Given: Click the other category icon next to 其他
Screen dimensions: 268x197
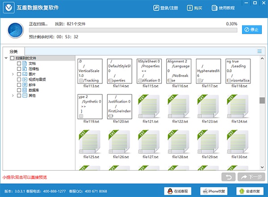Looking at the screenshot, I should coord(25,95).
